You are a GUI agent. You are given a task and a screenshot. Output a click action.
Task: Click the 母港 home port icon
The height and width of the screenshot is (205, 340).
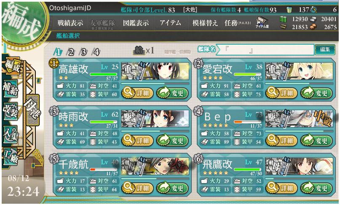32,110
